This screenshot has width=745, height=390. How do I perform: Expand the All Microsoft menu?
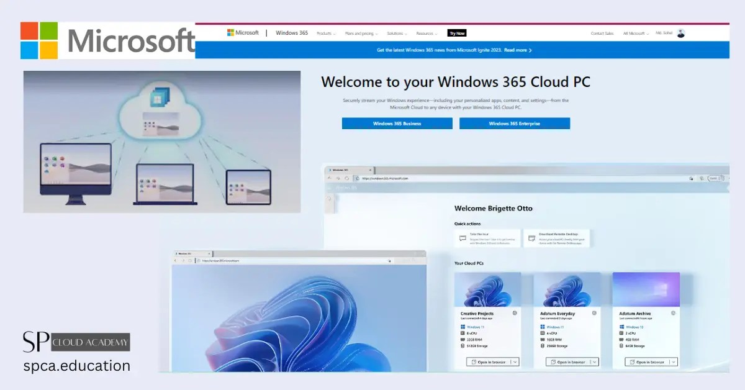[x=636, y=34]
